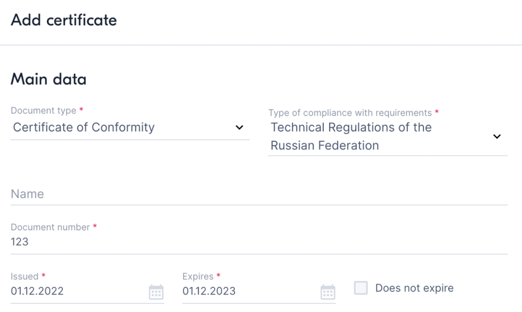Click the 'Does not expire' label text

click(414, 288)
